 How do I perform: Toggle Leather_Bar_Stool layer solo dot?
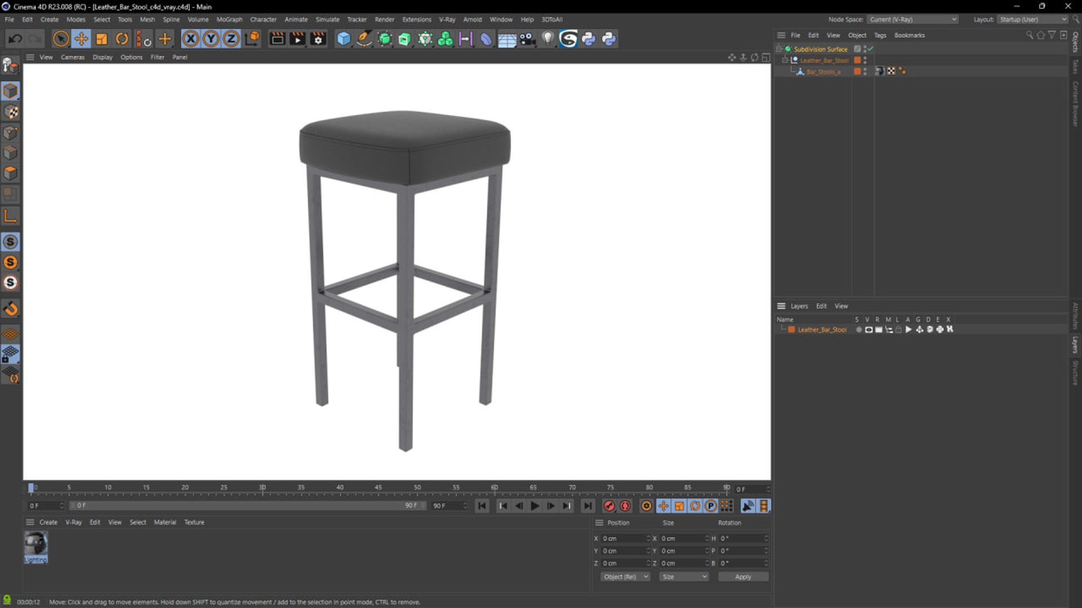858,330
